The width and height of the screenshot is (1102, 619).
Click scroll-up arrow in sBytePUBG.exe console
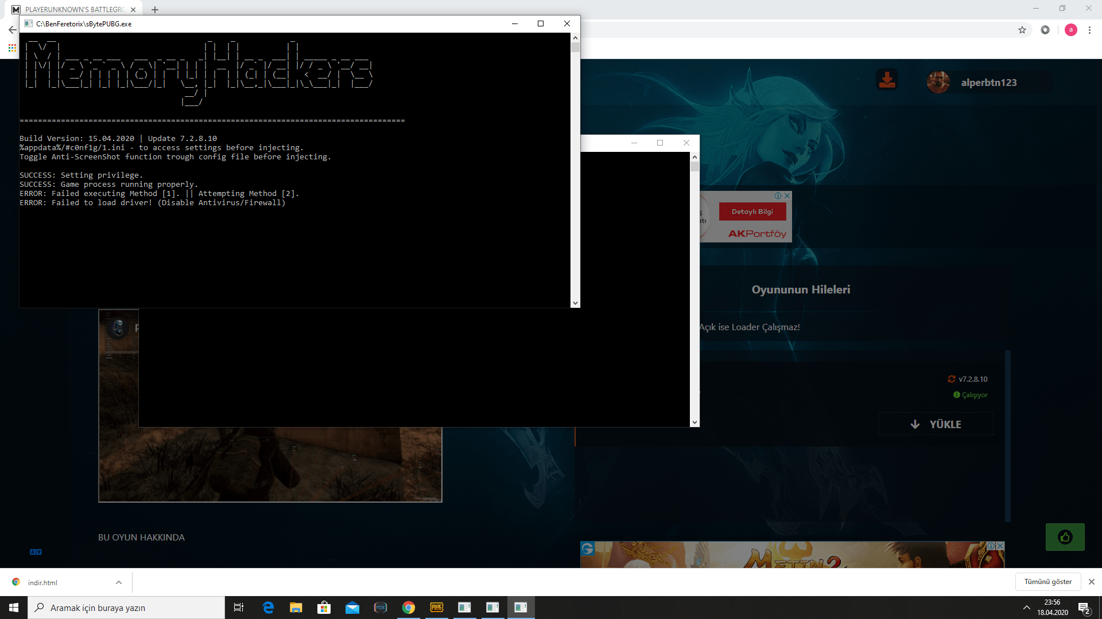(x=575, y=38)
